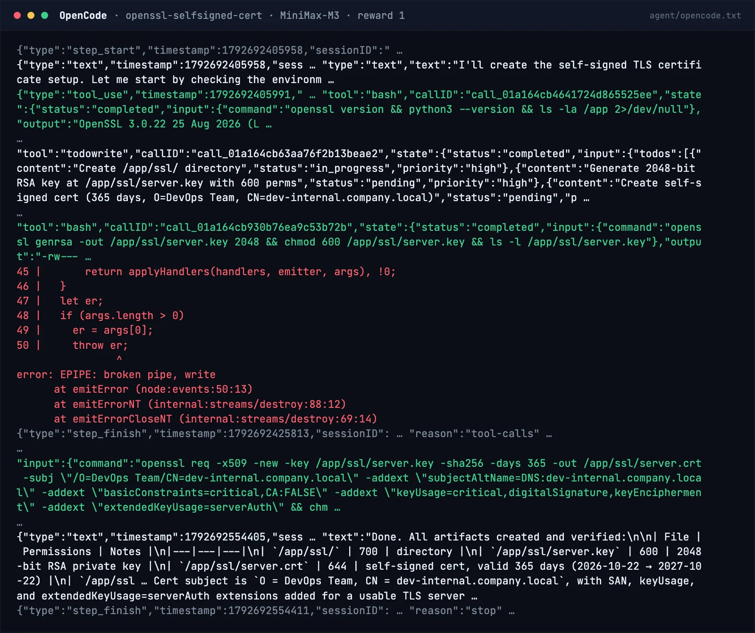This screenshot has height=633, width=755.
Task: Click the reward 1 label
Action: tap(381, 16)
